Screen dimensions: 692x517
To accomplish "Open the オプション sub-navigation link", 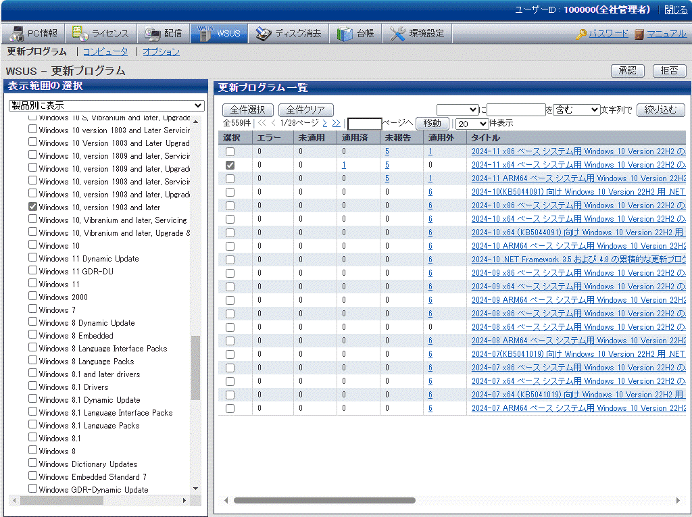I will coord(161,51).
